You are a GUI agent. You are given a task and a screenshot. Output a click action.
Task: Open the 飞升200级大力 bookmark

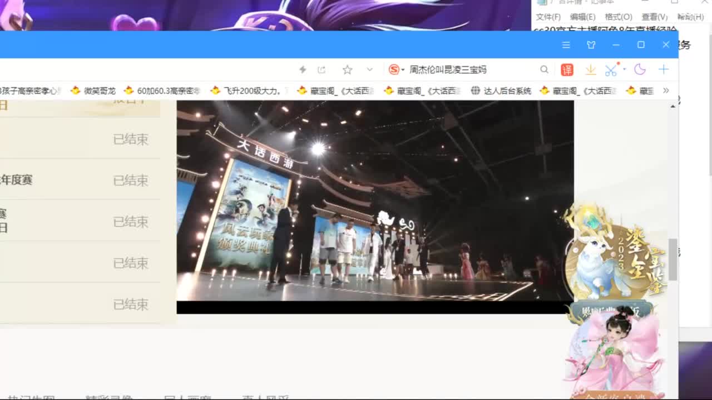250,91
